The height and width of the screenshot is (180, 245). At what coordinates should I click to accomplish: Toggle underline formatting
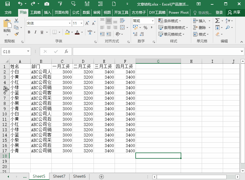(x=41, y=32)
